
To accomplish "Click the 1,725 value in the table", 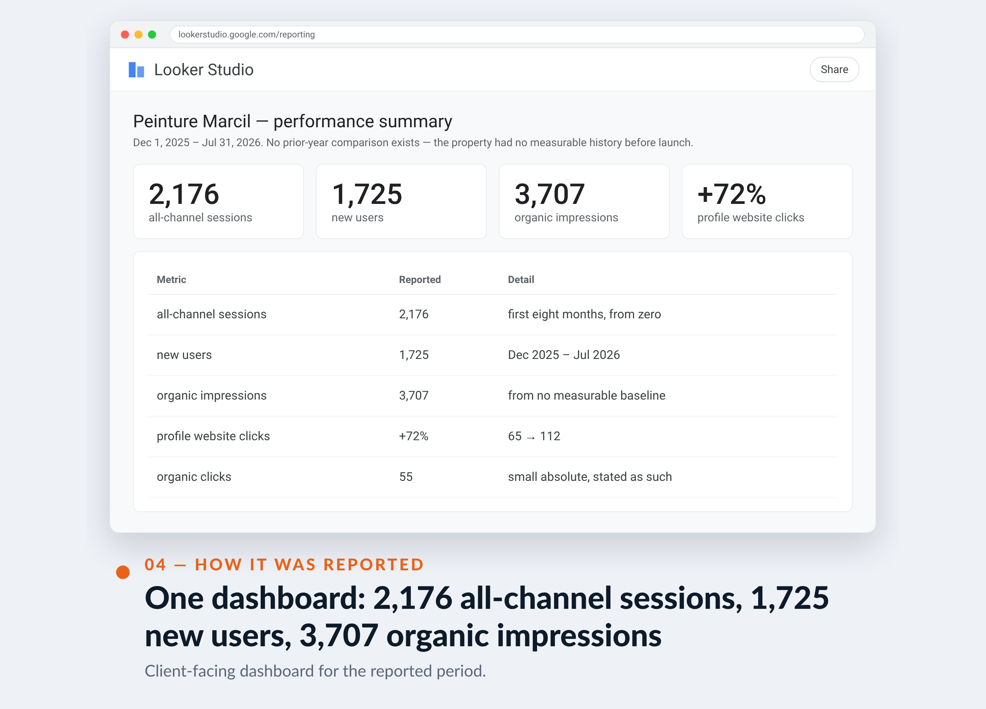I will point(413,355).
